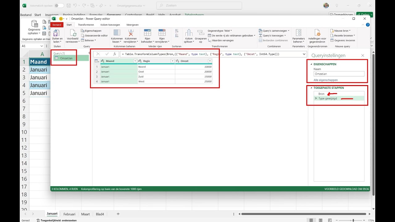Collapse the EIGENSCHAPPEN section
The width and height of the screenshot is (395, 222).
(311, 64)
